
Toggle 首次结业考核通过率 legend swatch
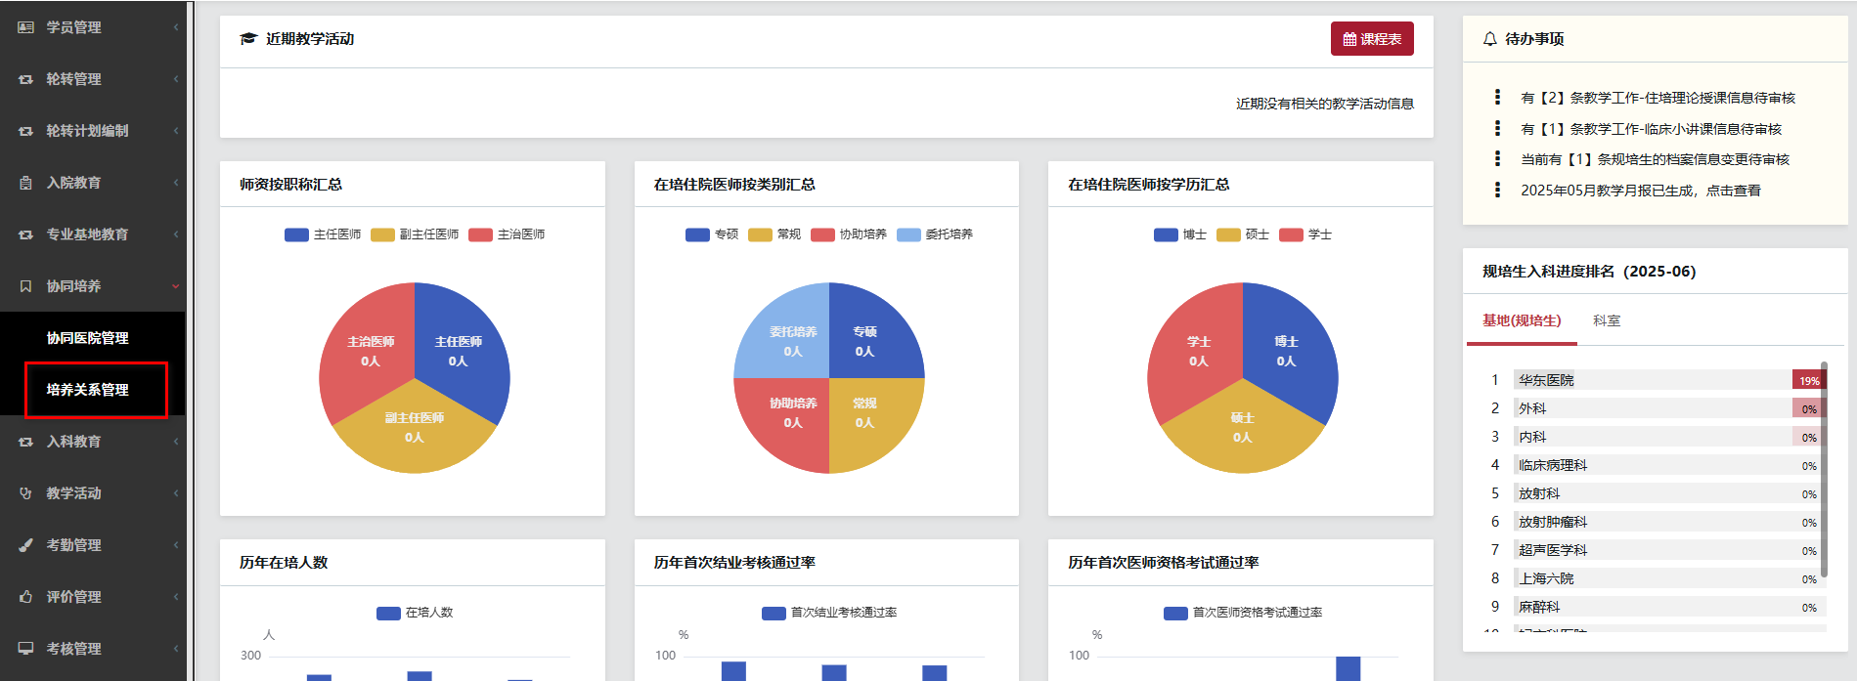[774, 613]
